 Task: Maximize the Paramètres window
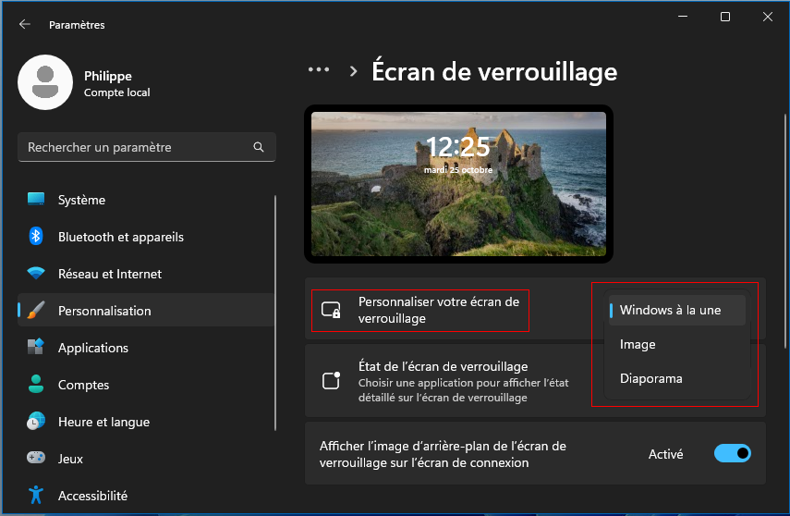click(x=725, y=17)
